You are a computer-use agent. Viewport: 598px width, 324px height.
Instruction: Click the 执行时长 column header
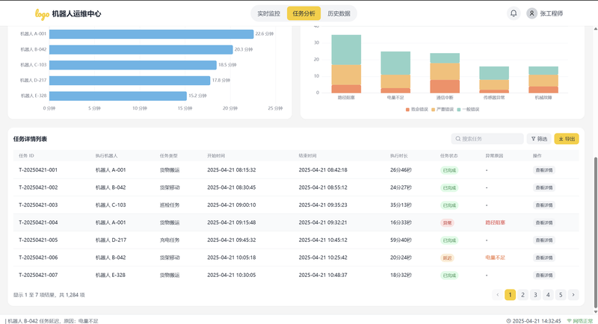click(x=399, y=156)
